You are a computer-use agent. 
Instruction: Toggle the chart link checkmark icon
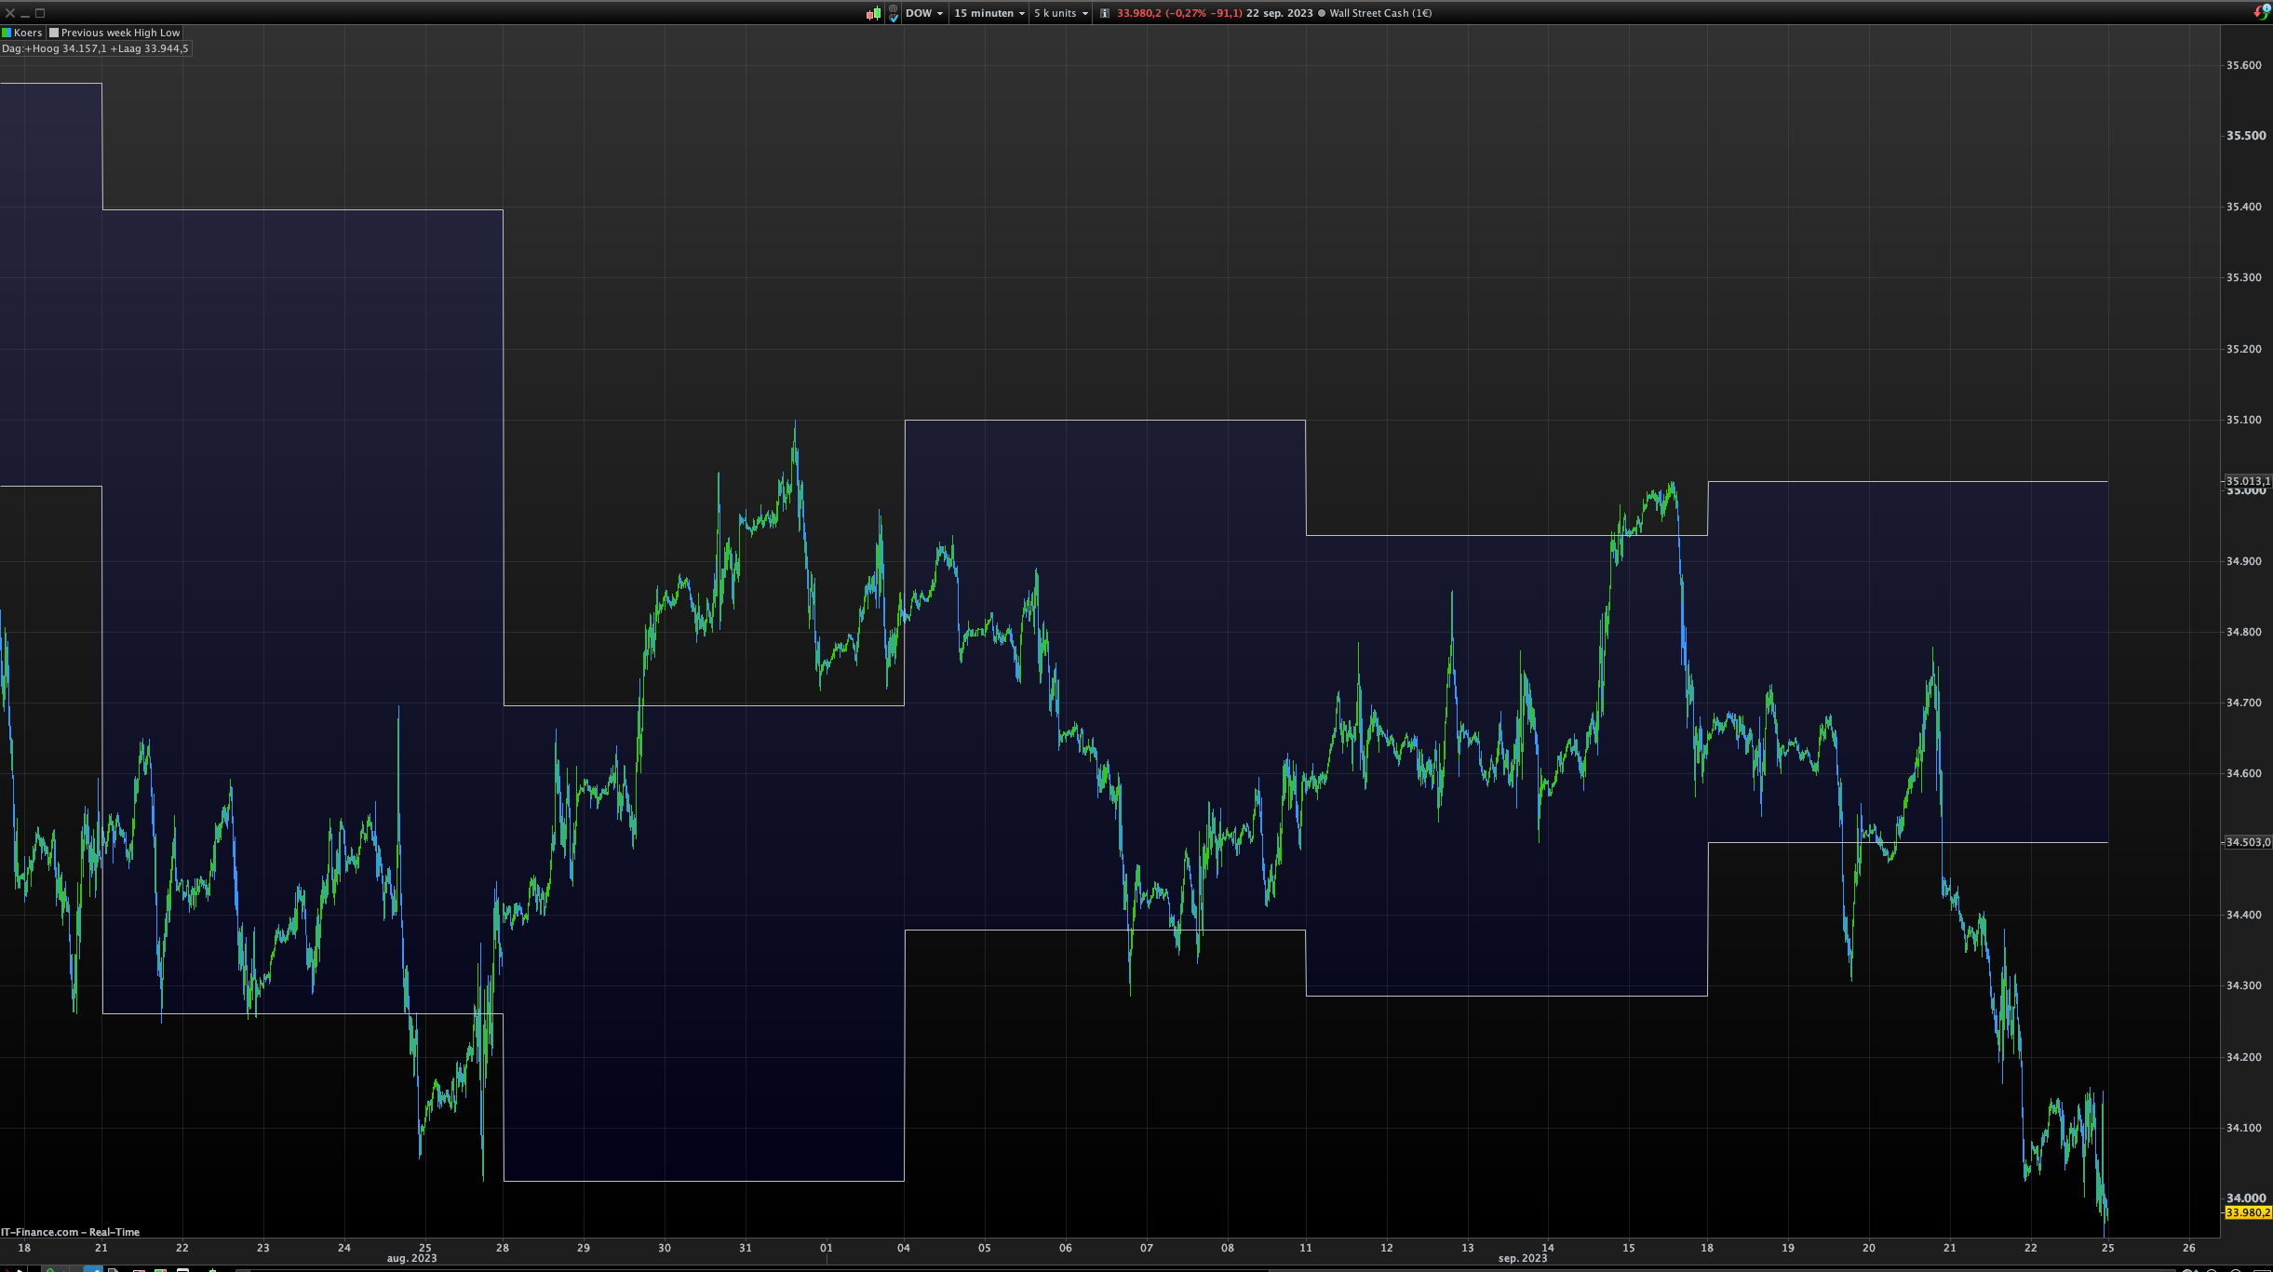coord(894,13)
